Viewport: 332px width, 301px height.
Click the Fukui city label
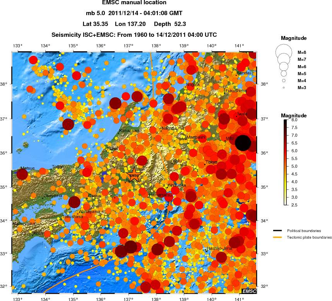pyautogui.click(x=113, y=148)
